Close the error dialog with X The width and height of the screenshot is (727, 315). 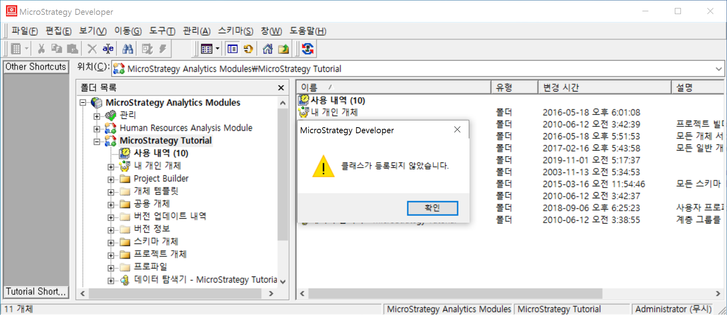coord(457,130)
